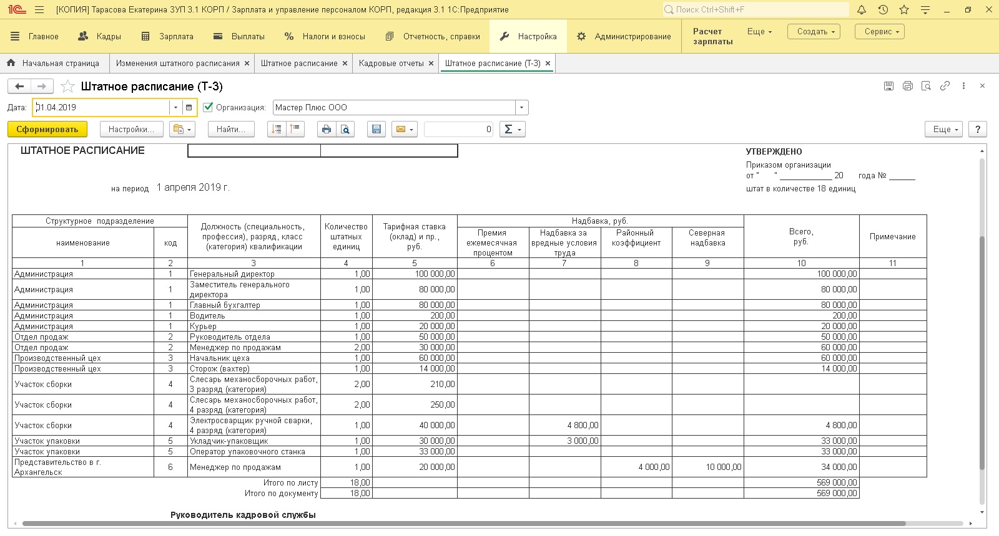The height and width of the screenshot is (536, 999).
Task: Save report with the blue floppy disk icon
Action: pos(376,129)
